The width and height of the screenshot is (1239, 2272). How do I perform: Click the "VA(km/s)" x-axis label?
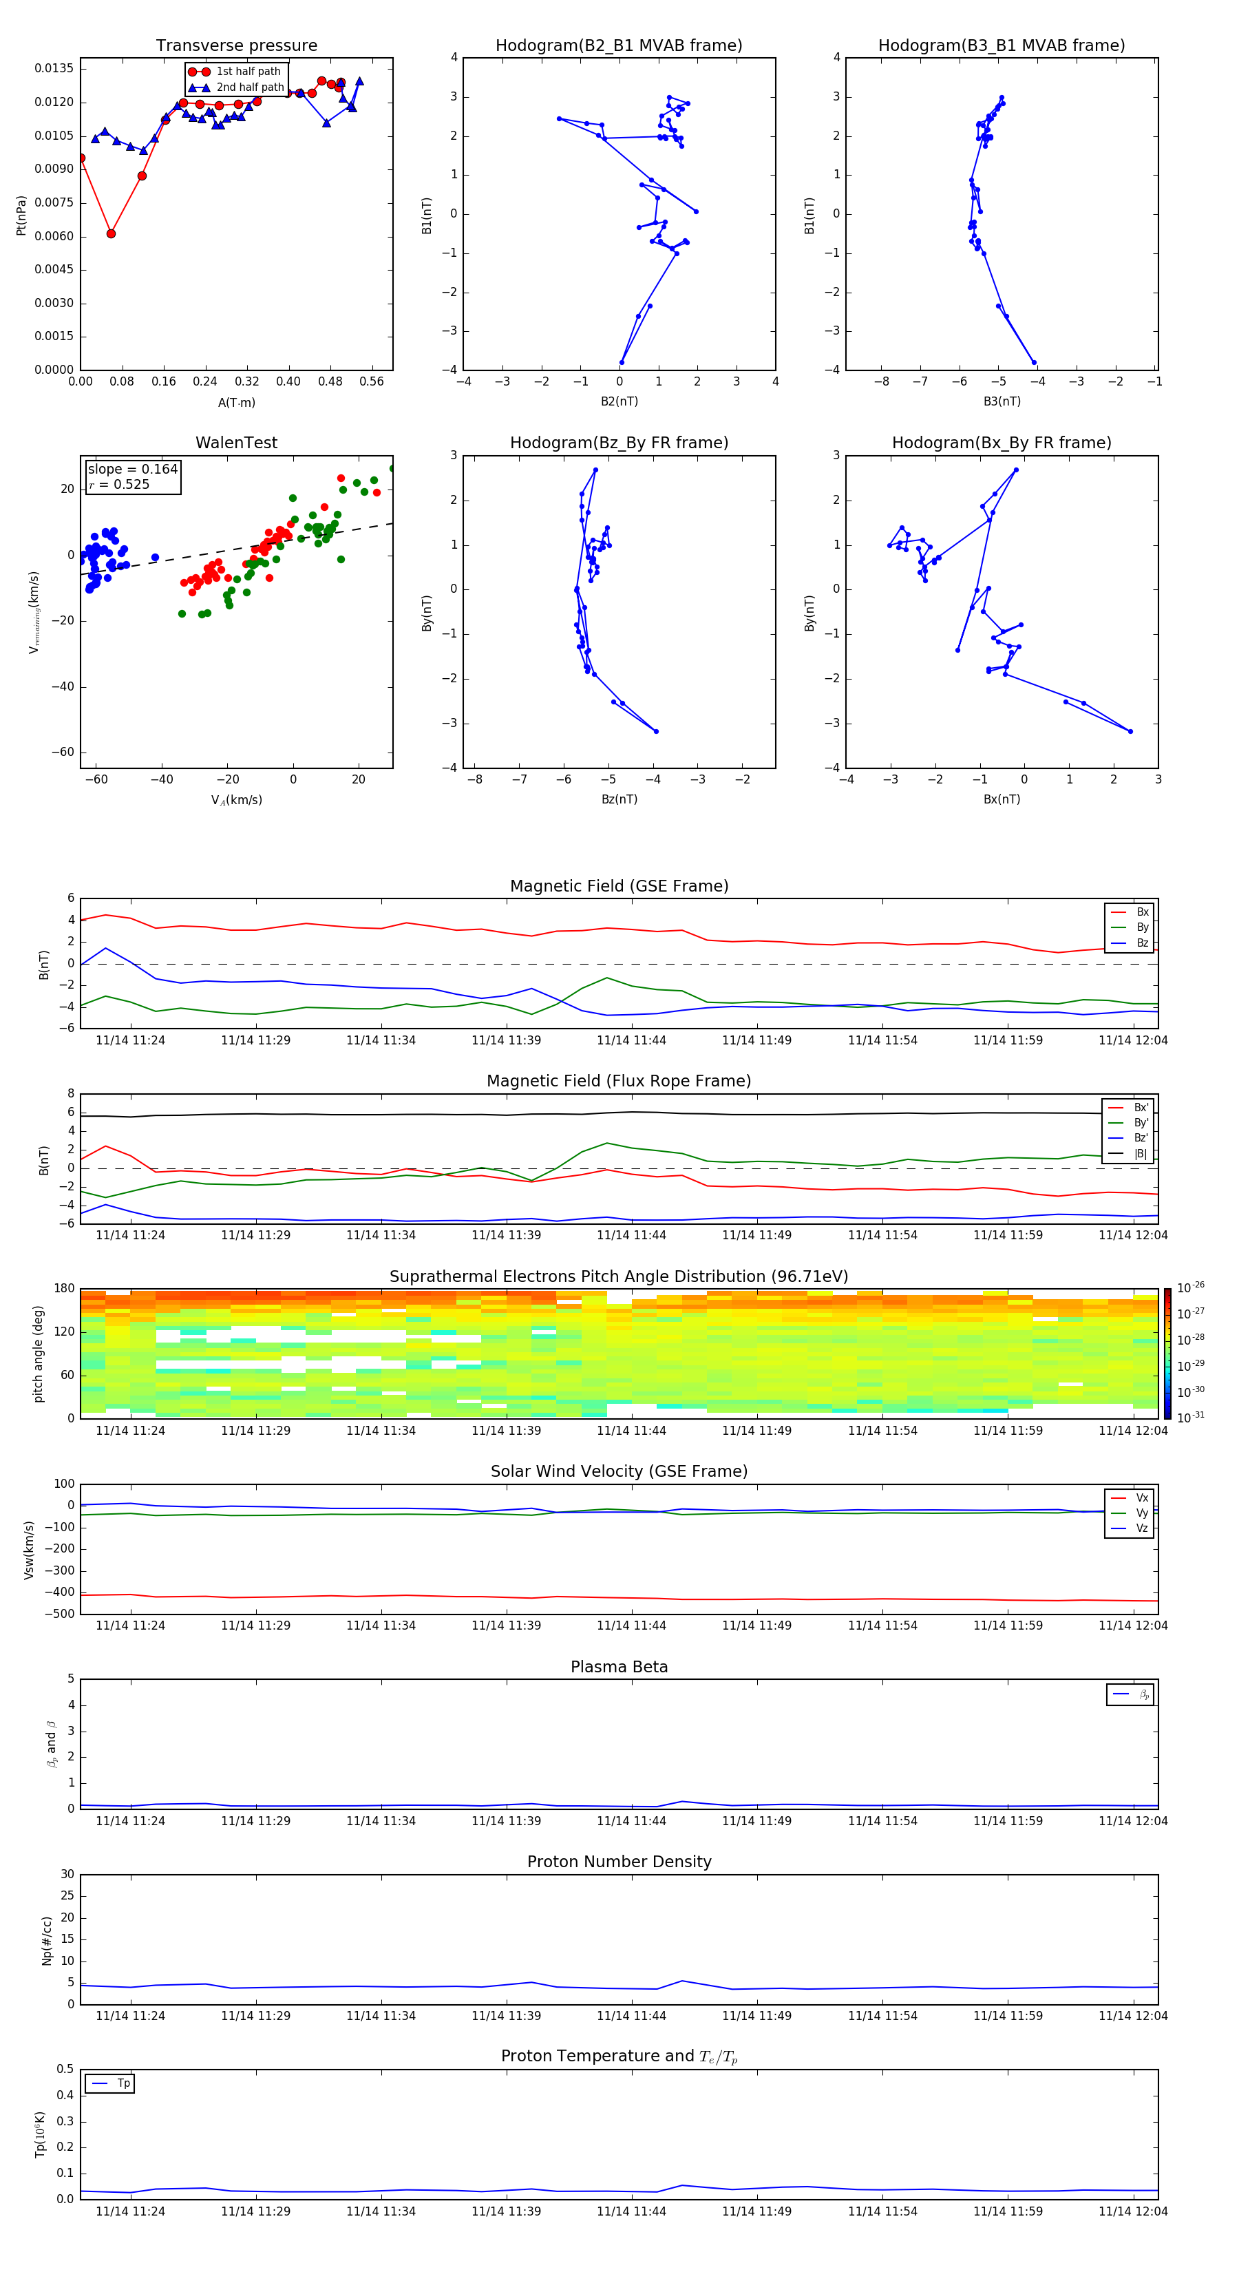point(236,800)
